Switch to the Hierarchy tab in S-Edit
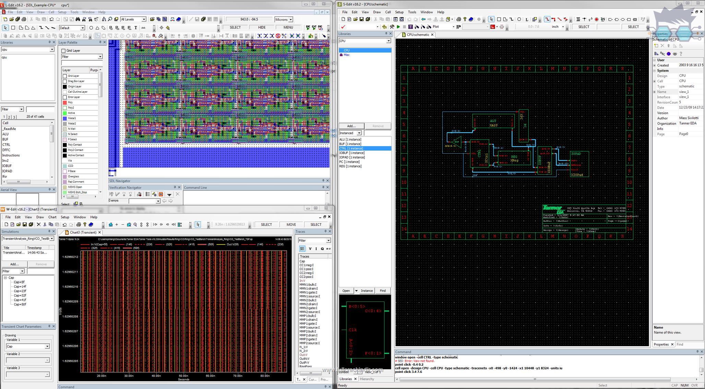The height and width of the screenshot is (389, 705). (x=367, y=379)
